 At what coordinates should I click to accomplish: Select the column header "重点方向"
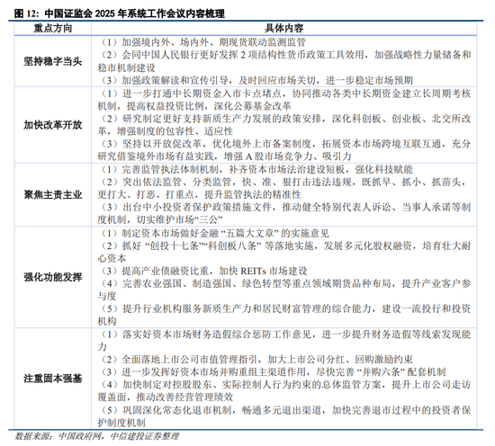(53, 29)
